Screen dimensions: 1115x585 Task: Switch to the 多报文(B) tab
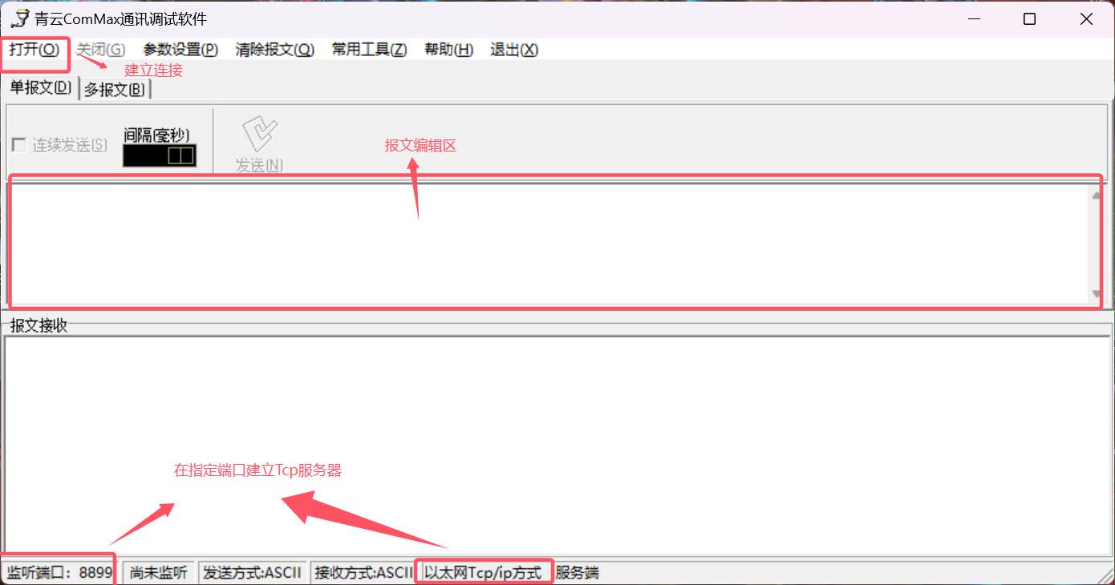pyautogui.click(x=116, y=90)
